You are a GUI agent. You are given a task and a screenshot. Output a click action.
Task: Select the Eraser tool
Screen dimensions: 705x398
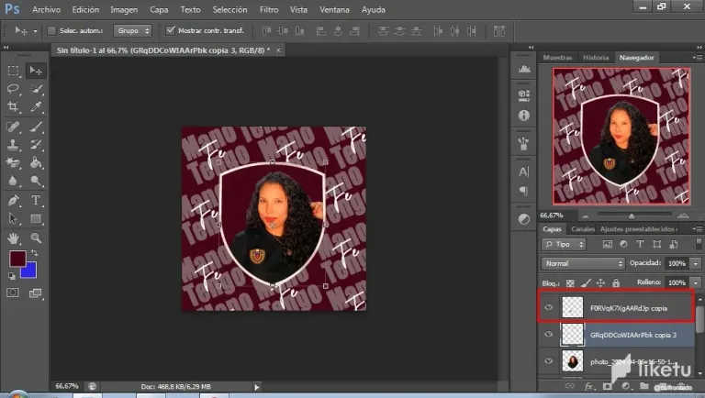click(x=13, y=162)
